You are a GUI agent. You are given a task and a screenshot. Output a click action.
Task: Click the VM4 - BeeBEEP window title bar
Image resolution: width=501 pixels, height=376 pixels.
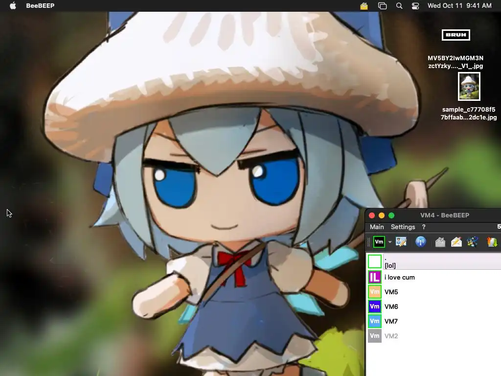(x=445, y=215)
